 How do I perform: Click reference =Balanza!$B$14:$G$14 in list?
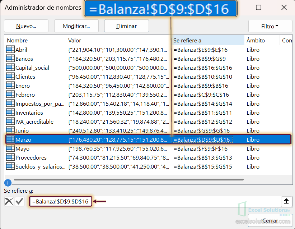point(203,104)
